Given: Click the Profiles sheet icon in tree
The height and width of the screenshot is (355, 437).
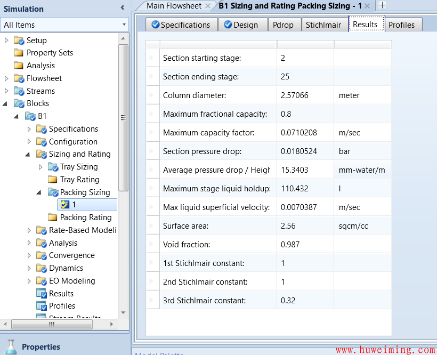Looking at the screenshot, I should [42, 306].
